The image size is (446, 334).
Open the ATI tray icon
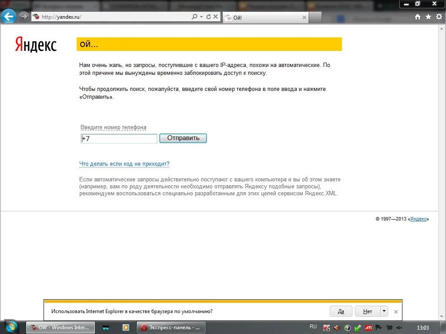[x=368, y=328]
